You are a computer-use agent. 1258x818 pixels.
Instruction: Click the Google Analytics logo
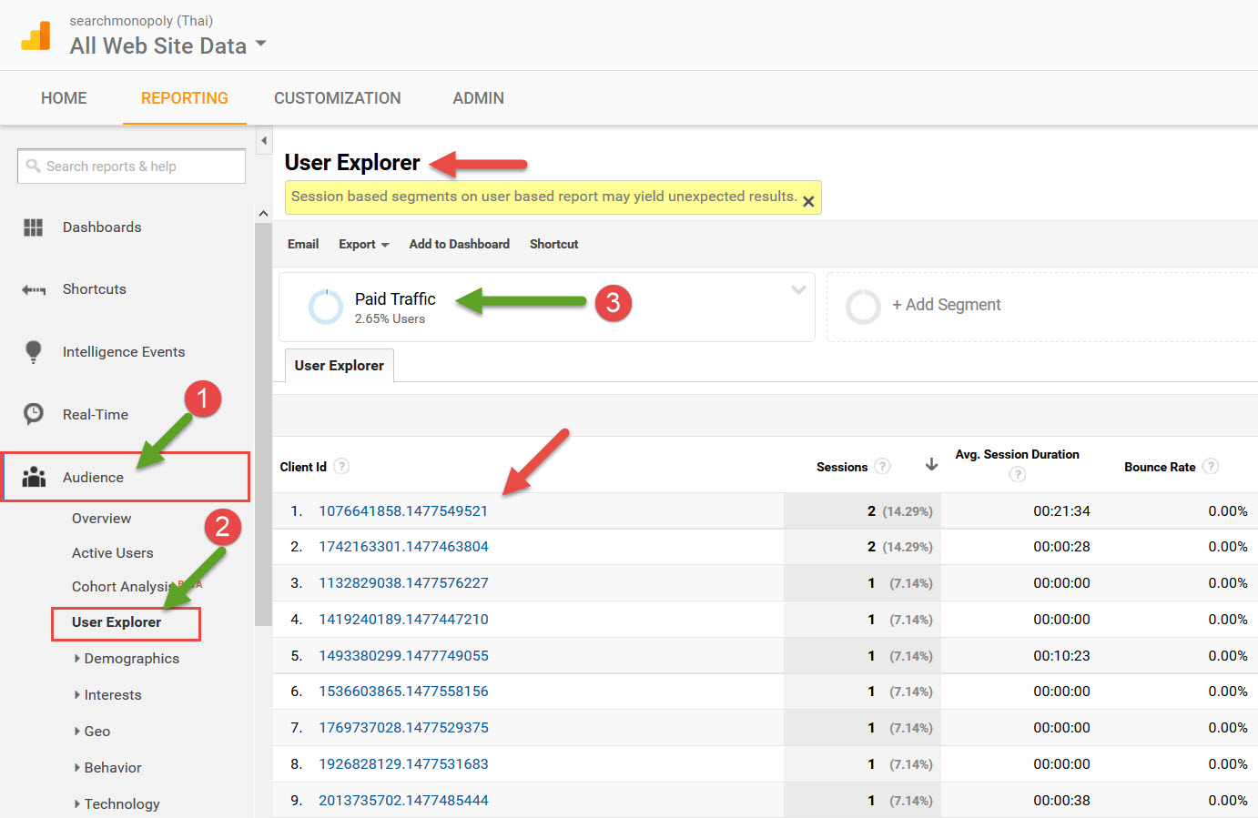click(x=36, y=35)
